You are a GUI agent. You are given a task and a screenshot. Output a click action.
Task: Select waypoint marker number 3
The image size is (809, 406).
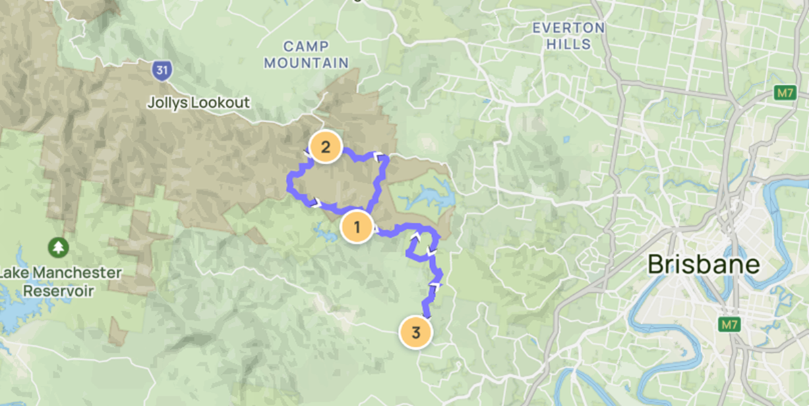tap(416, 333)
